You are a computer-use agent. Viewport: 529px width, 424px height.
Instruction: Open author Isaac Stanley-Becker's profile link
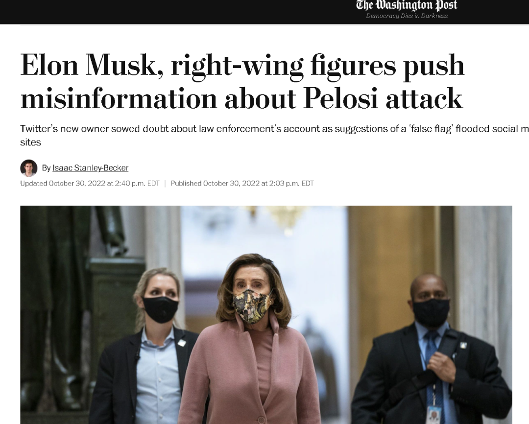(x=91, y=167)
